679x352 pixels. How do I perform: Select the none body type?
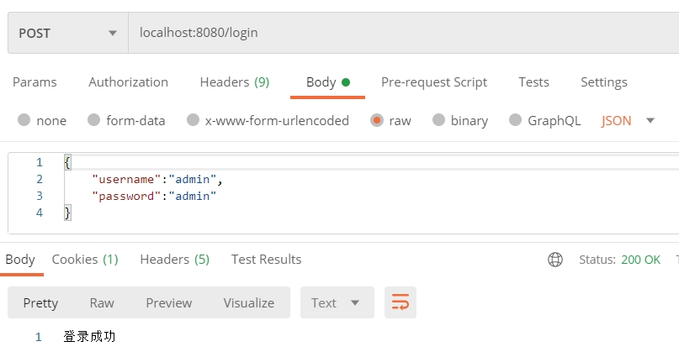42,120
